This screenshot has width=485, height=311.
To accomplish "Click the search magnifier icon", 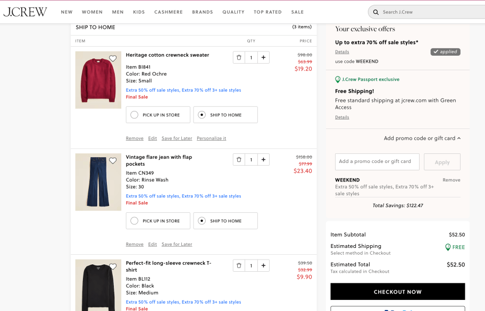I will pyautogui.click(x=376, y=12).
